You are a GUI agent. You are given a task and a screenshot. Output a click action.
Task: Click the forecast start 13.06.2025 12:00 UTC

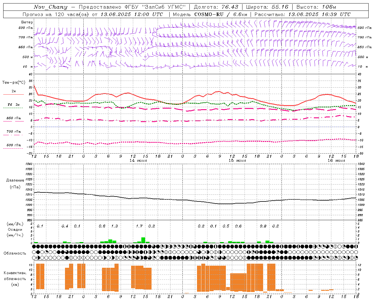[x=132, y=14]
